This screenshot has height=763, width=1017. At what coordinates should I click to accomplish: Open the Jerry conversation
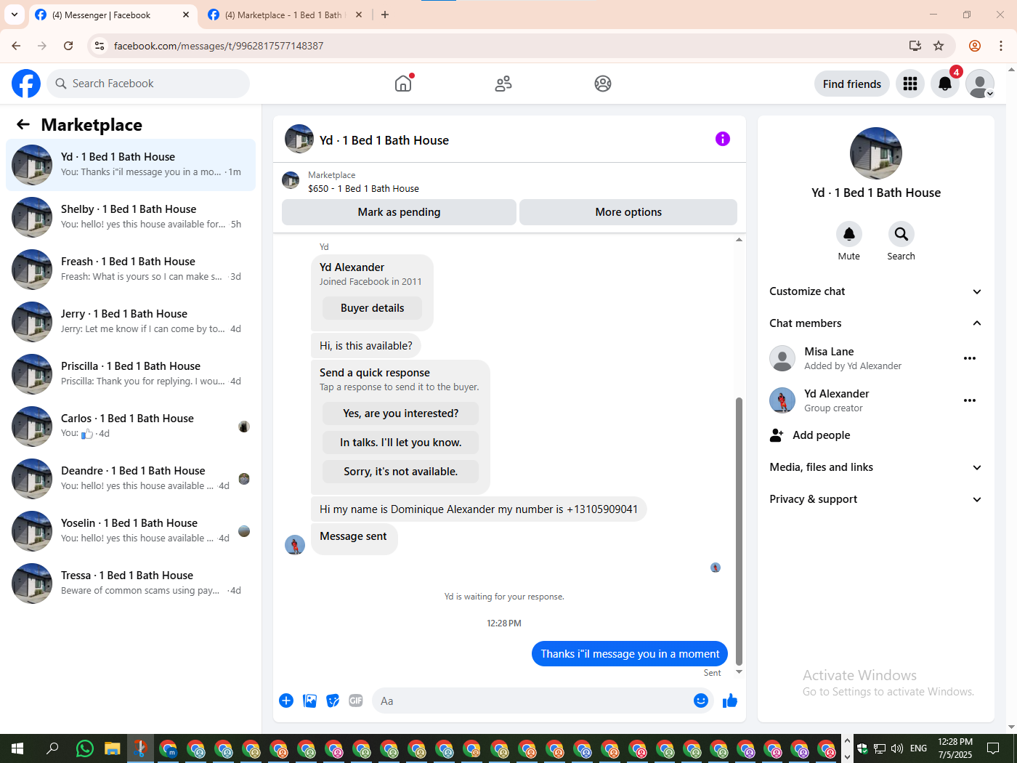131,322
